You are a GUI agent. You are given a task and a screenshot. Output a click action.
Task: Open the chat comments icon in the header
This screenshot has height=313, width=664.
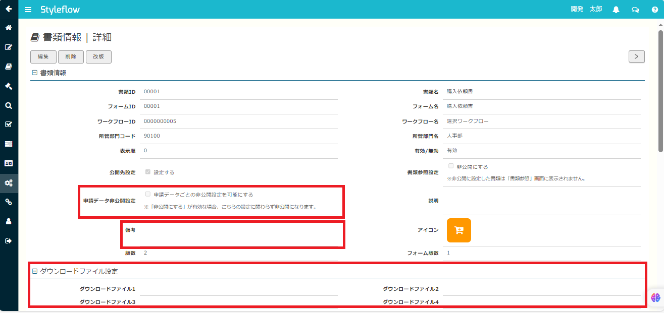(x=635, y=10)
